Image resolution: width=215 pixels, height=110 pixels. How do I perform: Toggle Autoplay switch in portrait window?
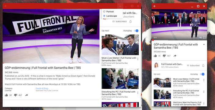[x=202, y=74]
